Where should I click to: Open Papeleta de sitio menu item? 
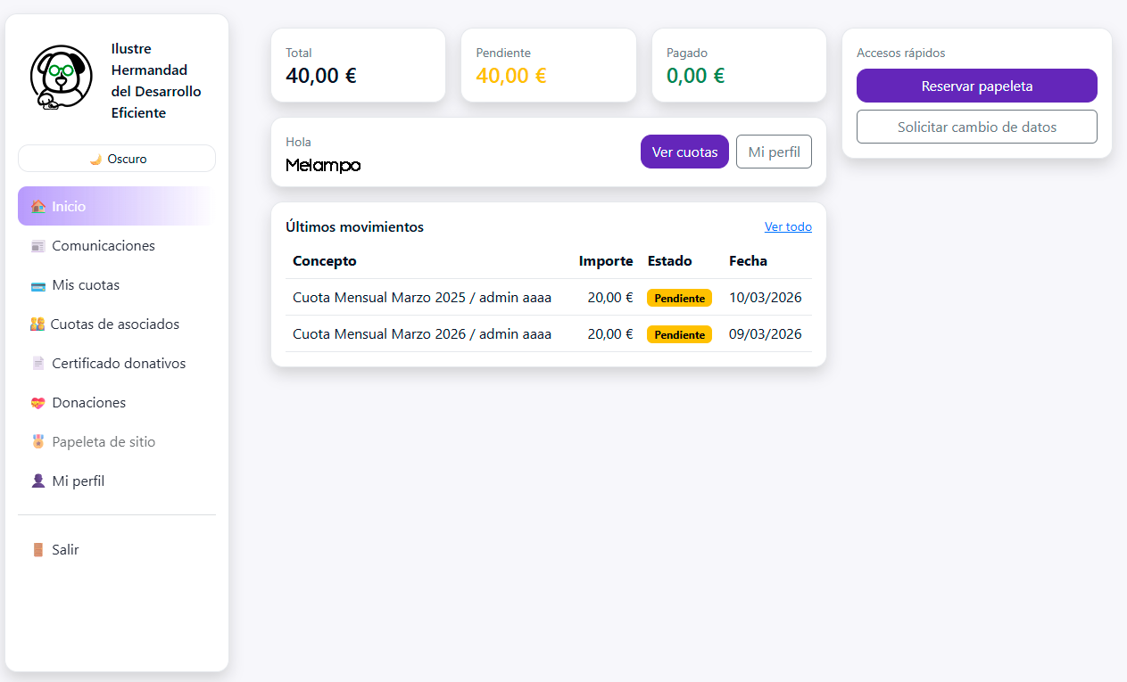tap(117, 441)
